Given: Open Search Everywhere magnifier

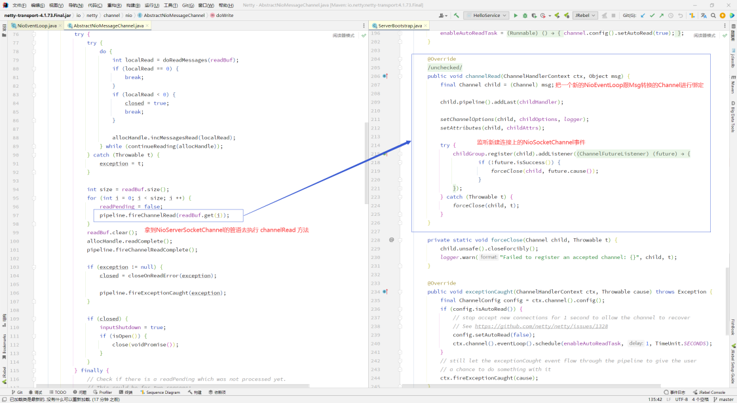Looking at the screenshot, I should (713, 16).
